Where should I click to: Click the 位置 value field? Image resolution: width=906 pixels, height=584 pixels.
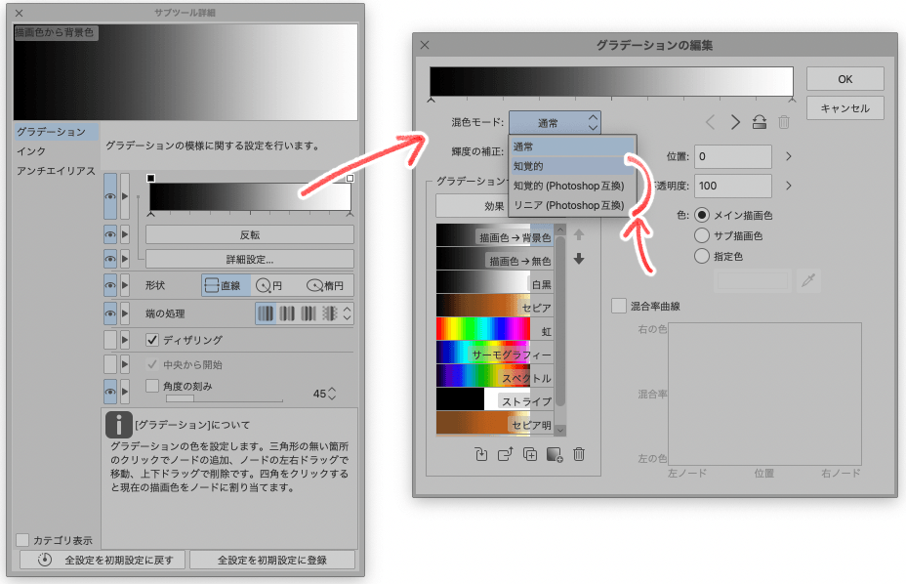[x=732, y=156]
